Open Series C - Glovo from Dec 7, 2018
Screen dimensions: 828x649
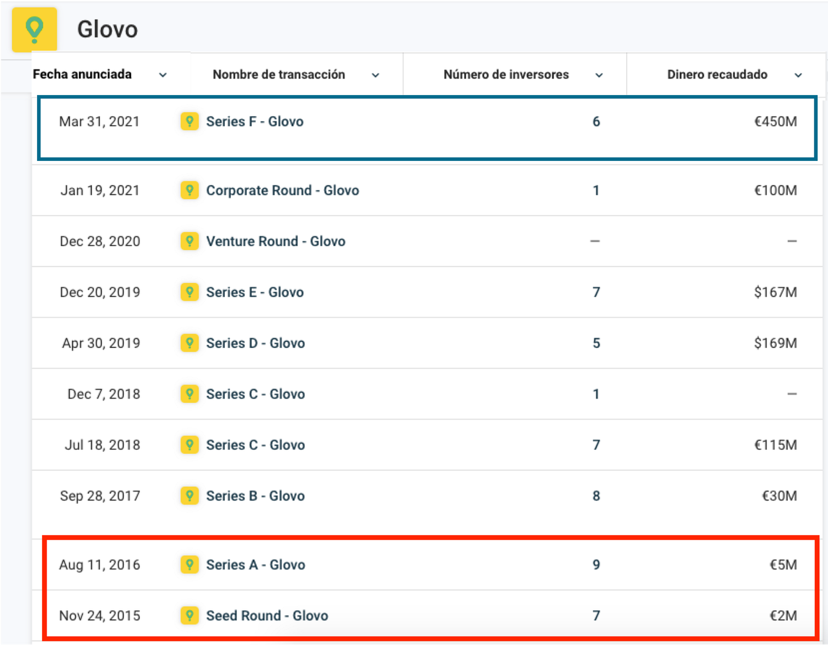(x=255, y=394)
